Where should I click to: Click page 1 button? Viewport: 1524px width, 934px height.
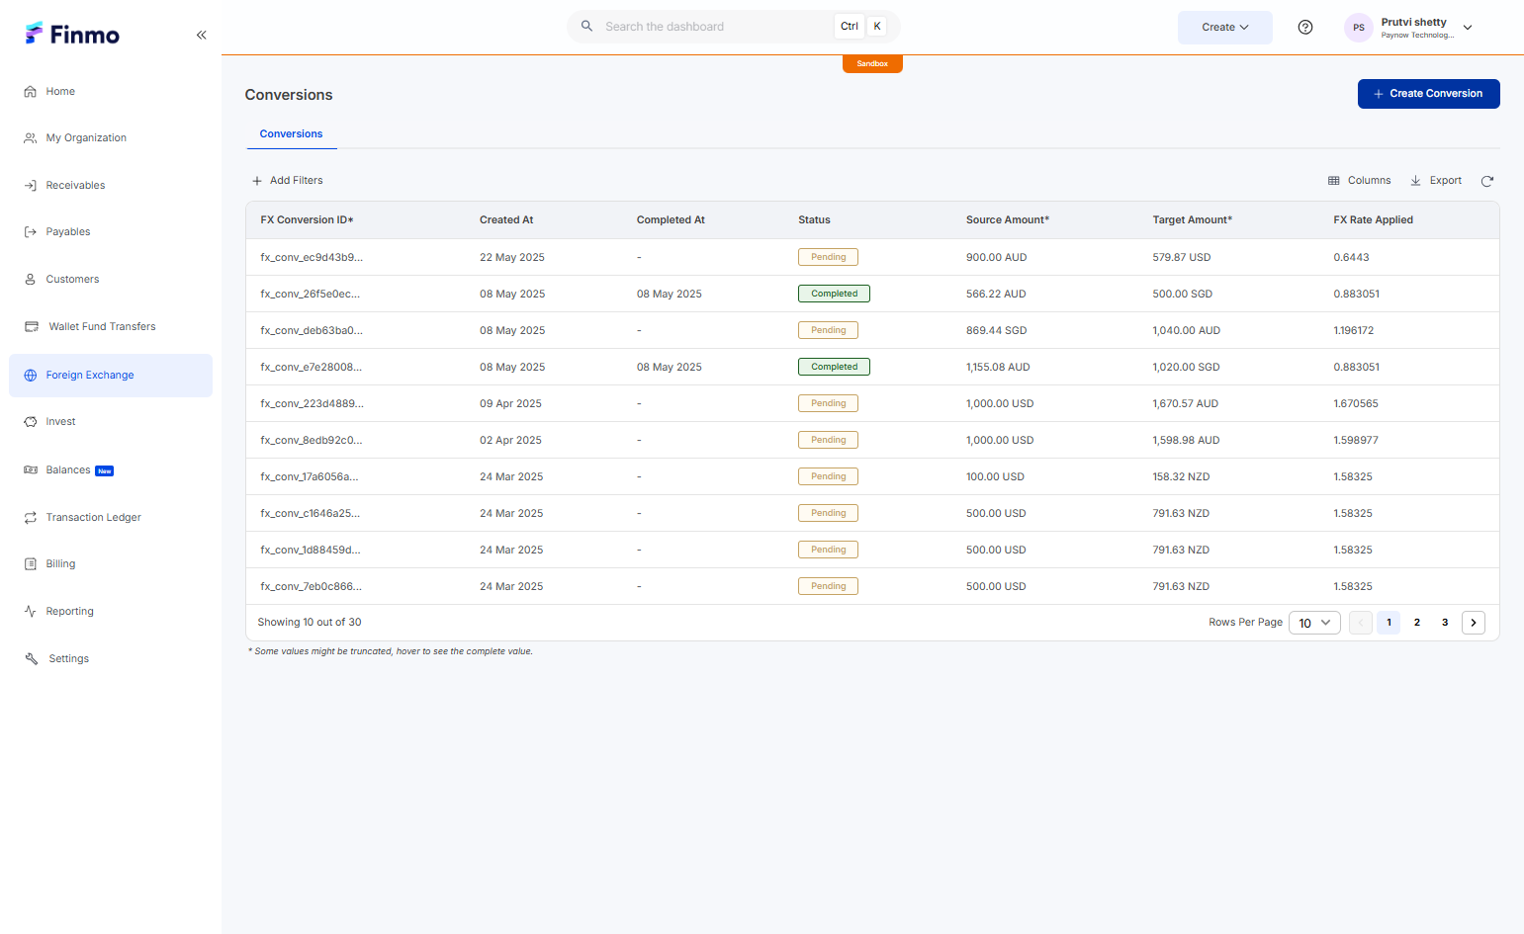(x=1389, y=623)
